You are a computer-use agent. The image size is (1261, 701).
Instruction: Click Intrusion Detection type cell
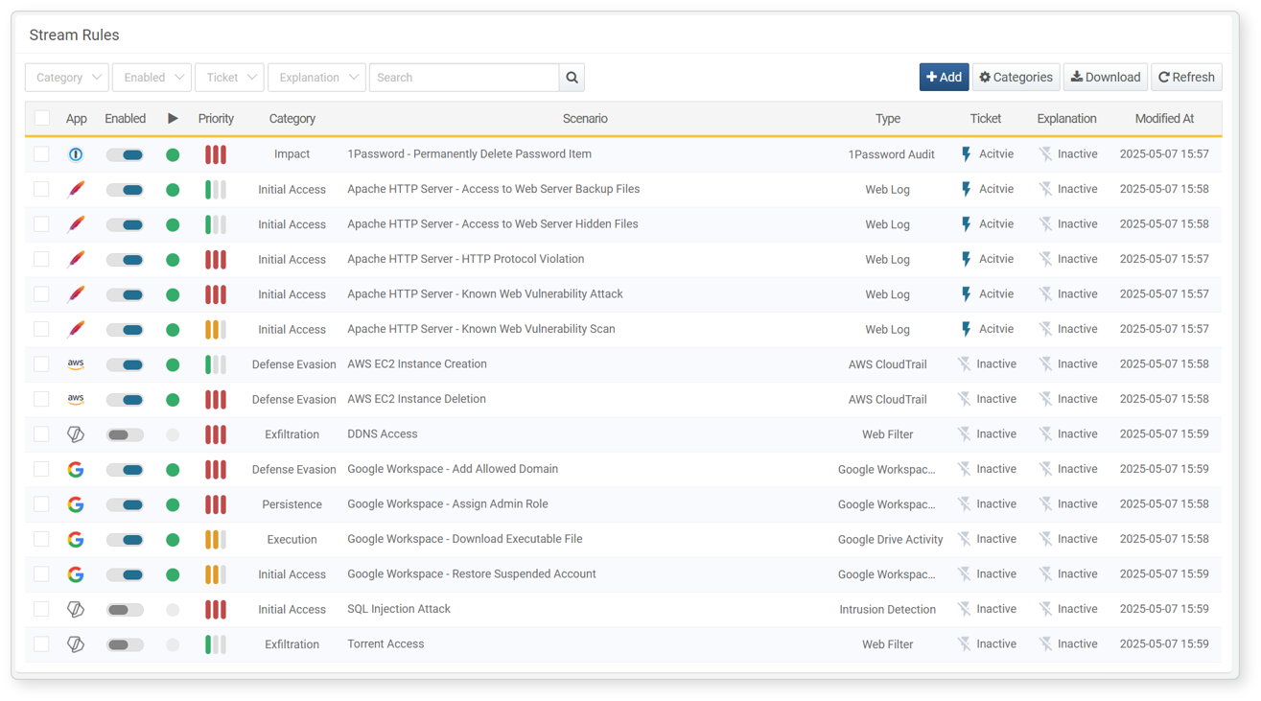[x=887, y=610]
